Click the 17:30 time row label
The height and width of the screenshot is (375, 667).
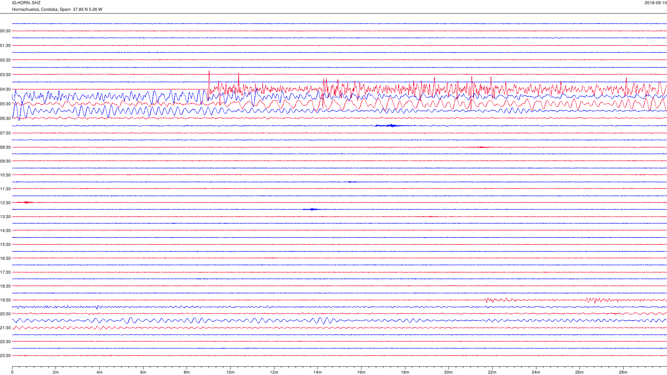tap(5, 272)
